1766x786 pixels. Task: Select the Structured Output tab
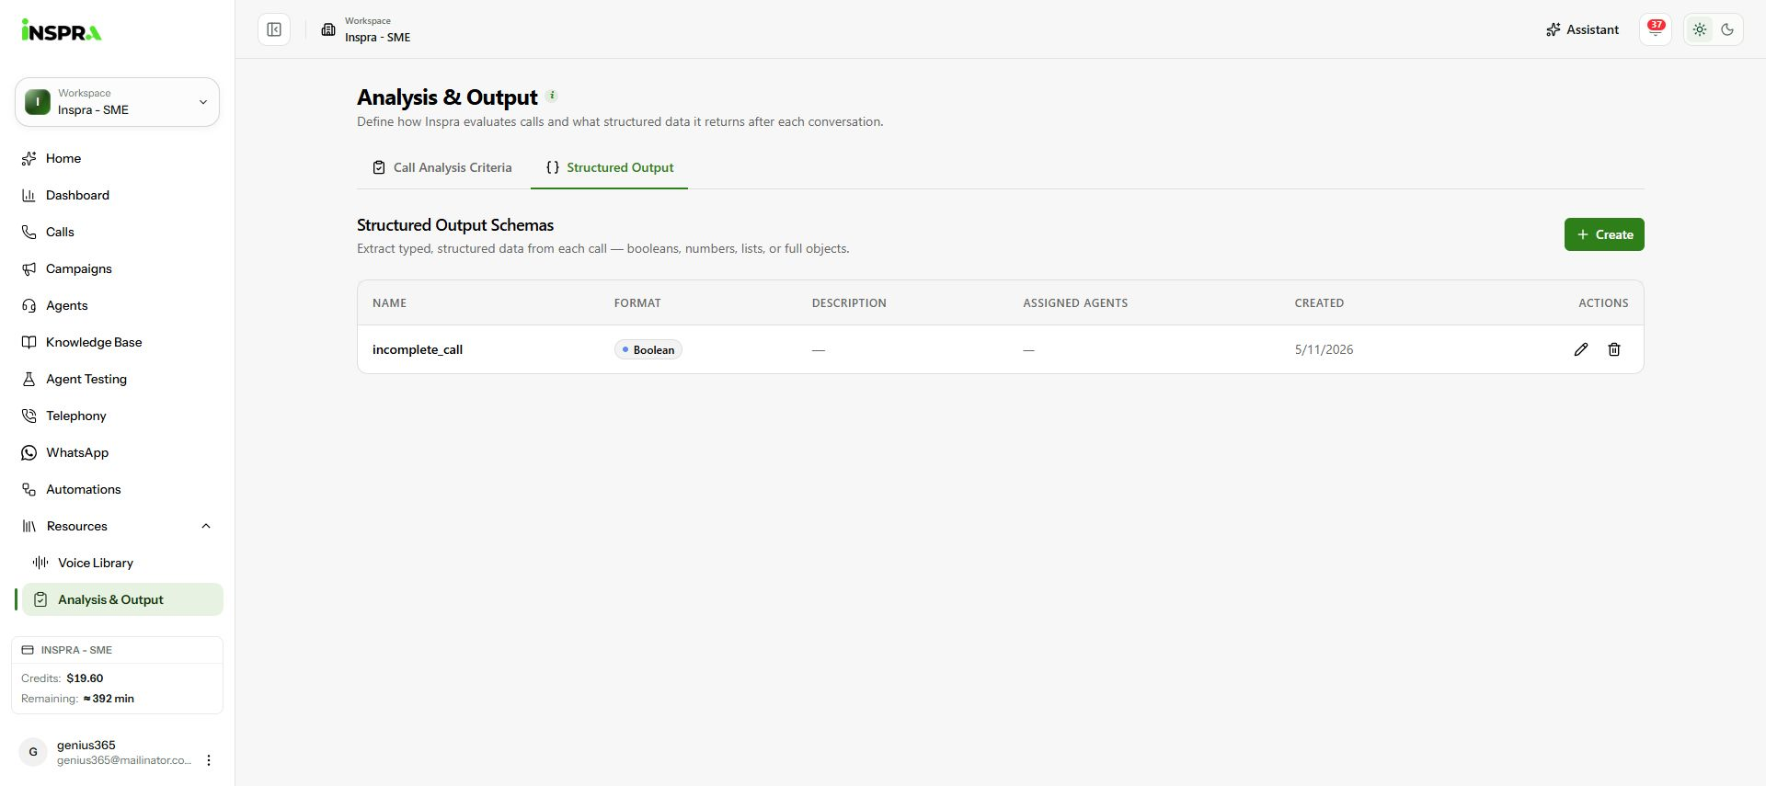point(610,167)
